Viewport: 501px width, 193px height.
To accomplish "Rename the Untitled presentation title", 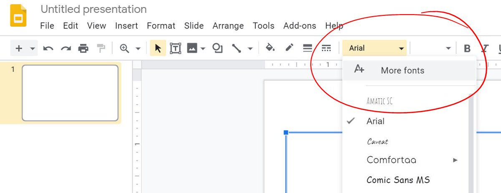I will coord(94,9).
